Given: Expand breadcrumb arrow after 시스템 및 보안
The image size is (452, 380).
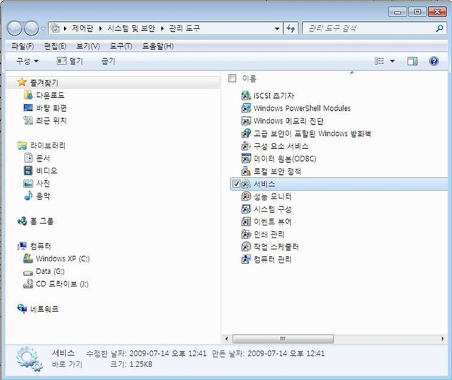Looking at the screenshot, I should click(x=163, y=28).
